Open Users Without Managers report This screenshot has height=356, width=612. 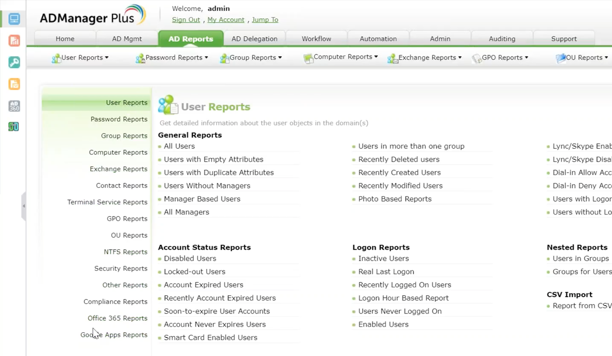coord(207,186)
